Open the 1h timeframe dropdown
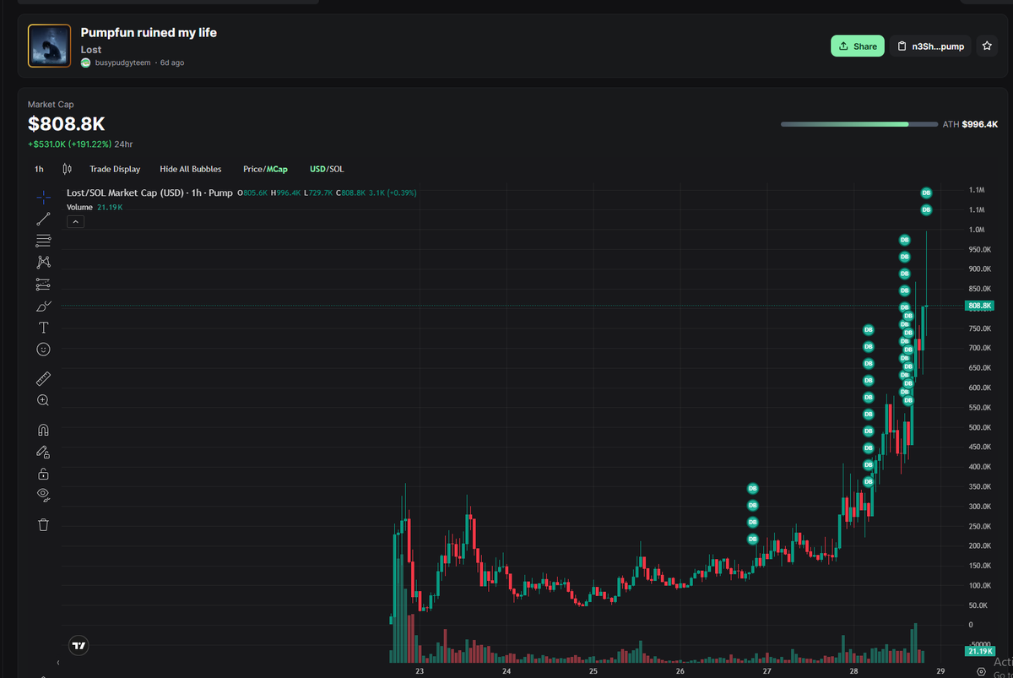The image size is (1013, 678). tap(38, 169)
